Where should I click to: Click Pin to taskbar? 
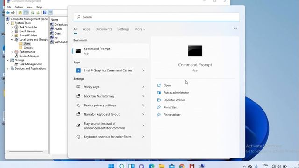point(172,115)
